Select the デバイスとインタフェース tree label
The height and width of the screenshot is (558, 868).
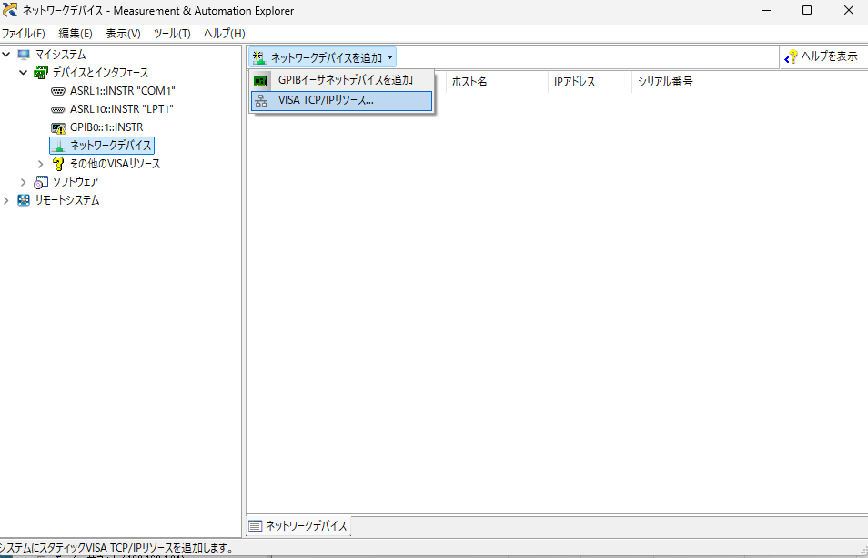100,73
